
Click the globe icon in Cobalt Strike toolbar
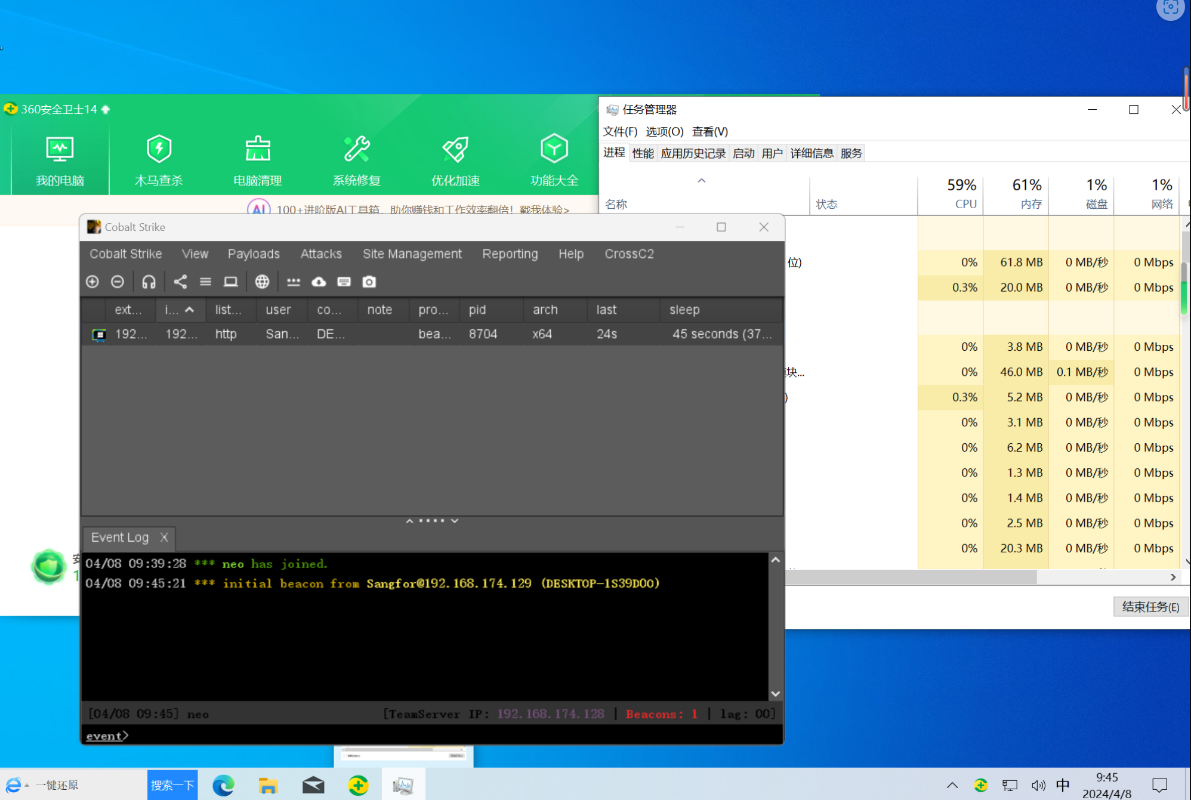[262, 282]
